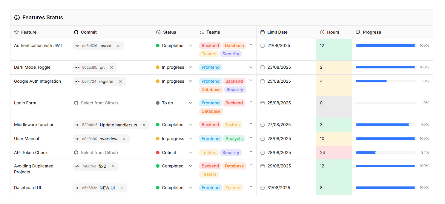
Task: Click the GitHub icon in Login Form row
Action: 76,103
